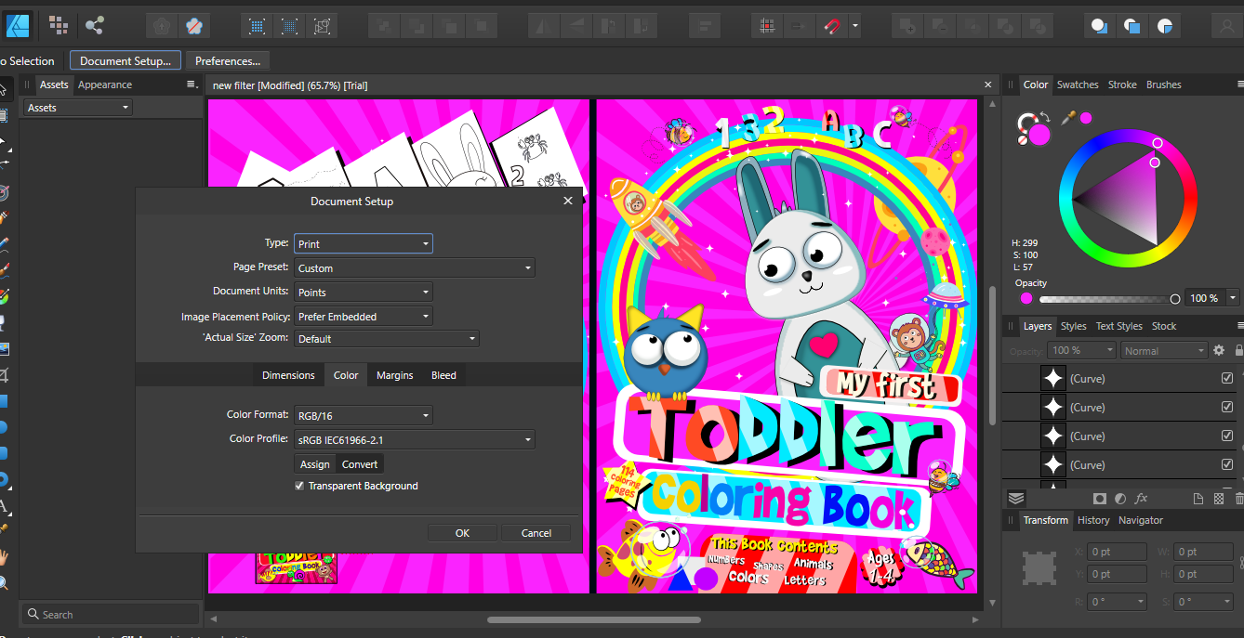Click the Transform anchor point selector
The width and height of the screenshot is (1244, 638).
click(1040, 568)
